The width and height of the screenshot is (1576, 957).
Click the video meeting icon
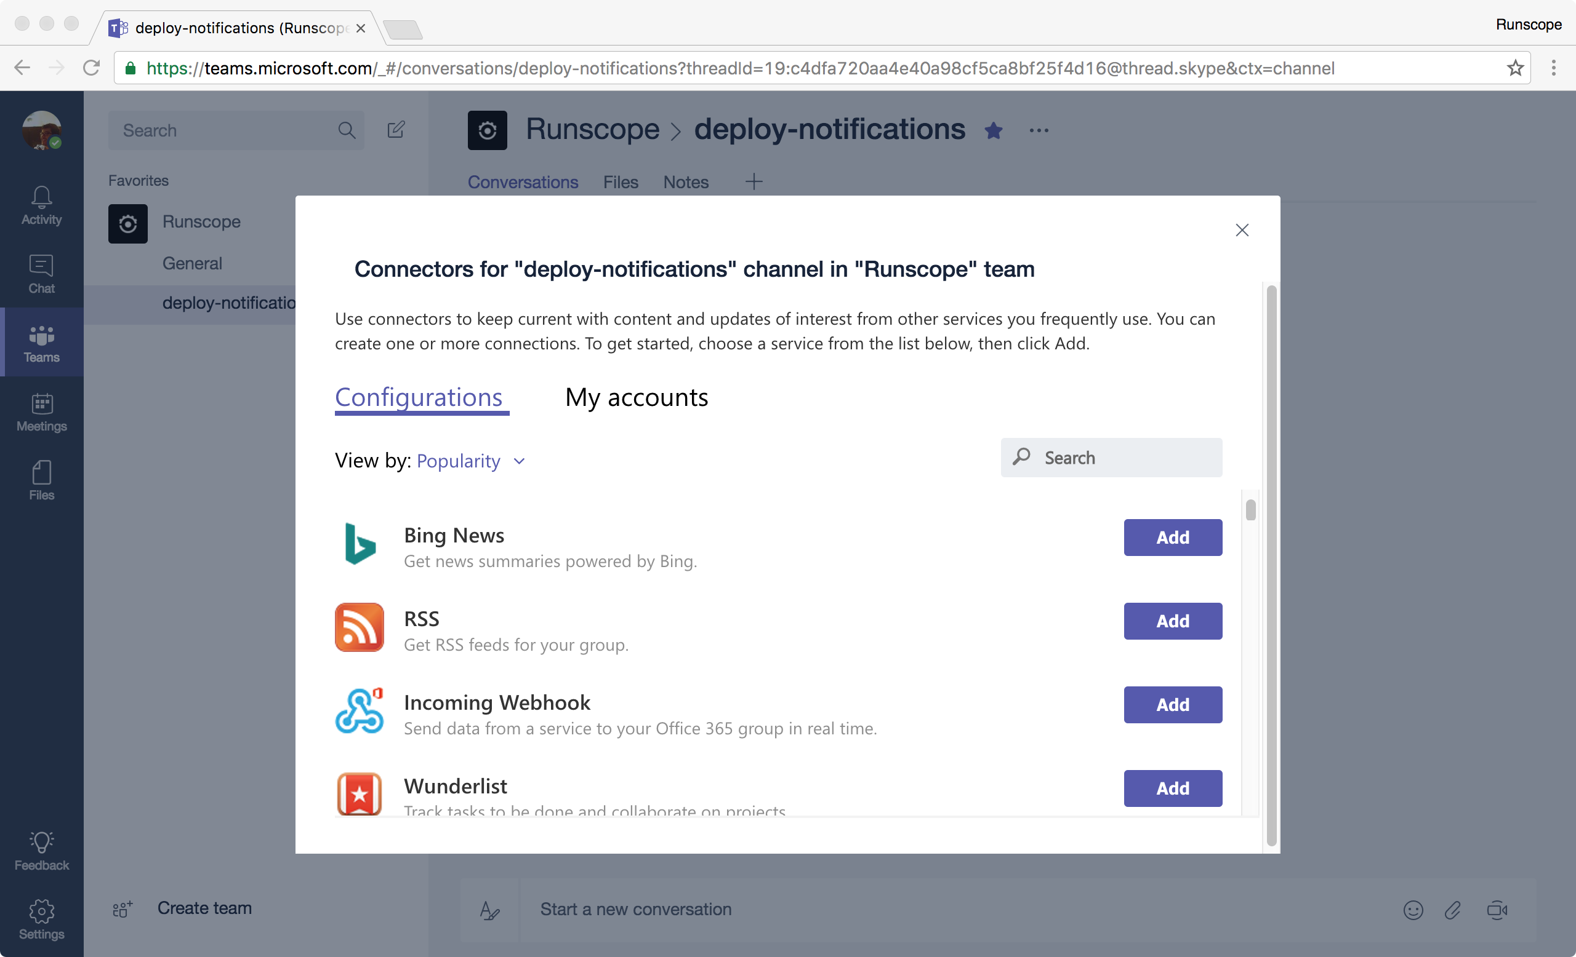pos(1497,910)
